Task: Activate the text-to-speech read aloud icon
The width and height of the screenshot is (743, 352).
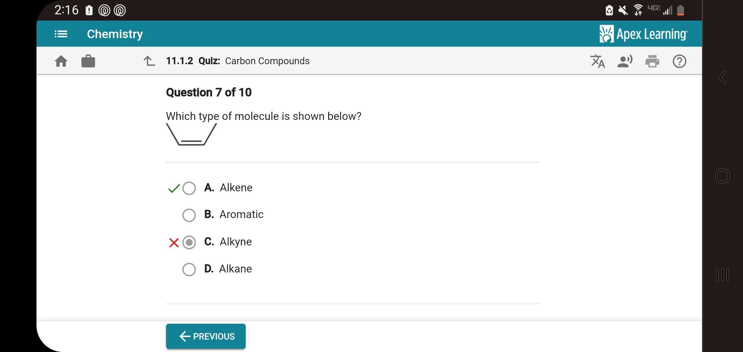Action: coord(625,61)
